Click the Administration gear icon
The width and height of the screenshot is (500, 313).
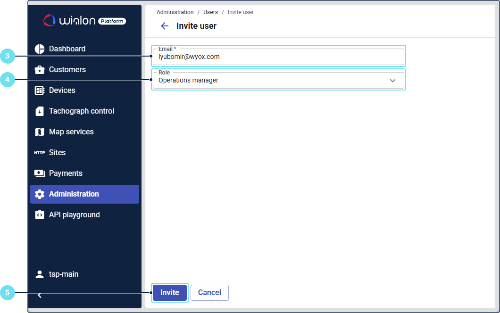tap(40, 194)
